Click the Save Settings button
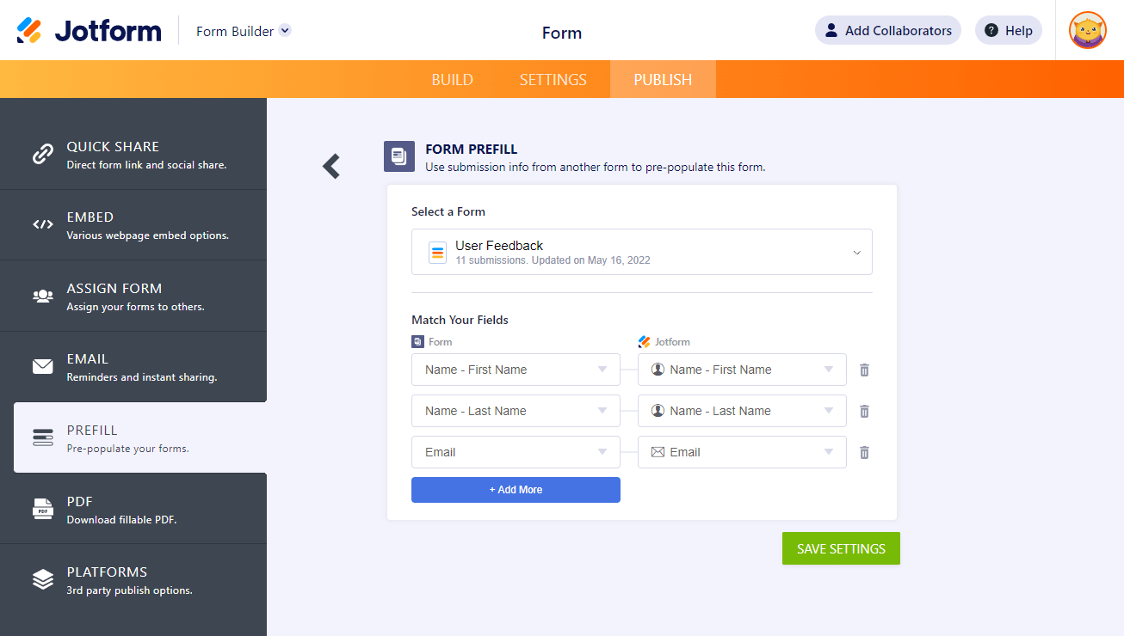Screen dimensions: 1124x636 tap(841, 548)
